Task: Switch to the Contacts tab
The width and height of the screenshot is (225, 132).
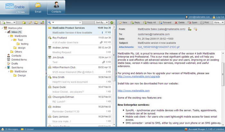Action: pyautogui.click(x=56, y=7)
